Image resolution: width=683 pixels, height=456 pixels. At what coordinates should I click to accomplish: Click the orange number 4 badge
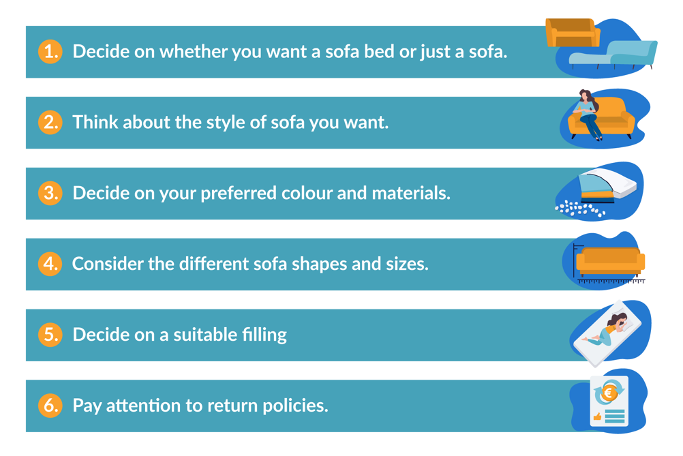(50, 264)
